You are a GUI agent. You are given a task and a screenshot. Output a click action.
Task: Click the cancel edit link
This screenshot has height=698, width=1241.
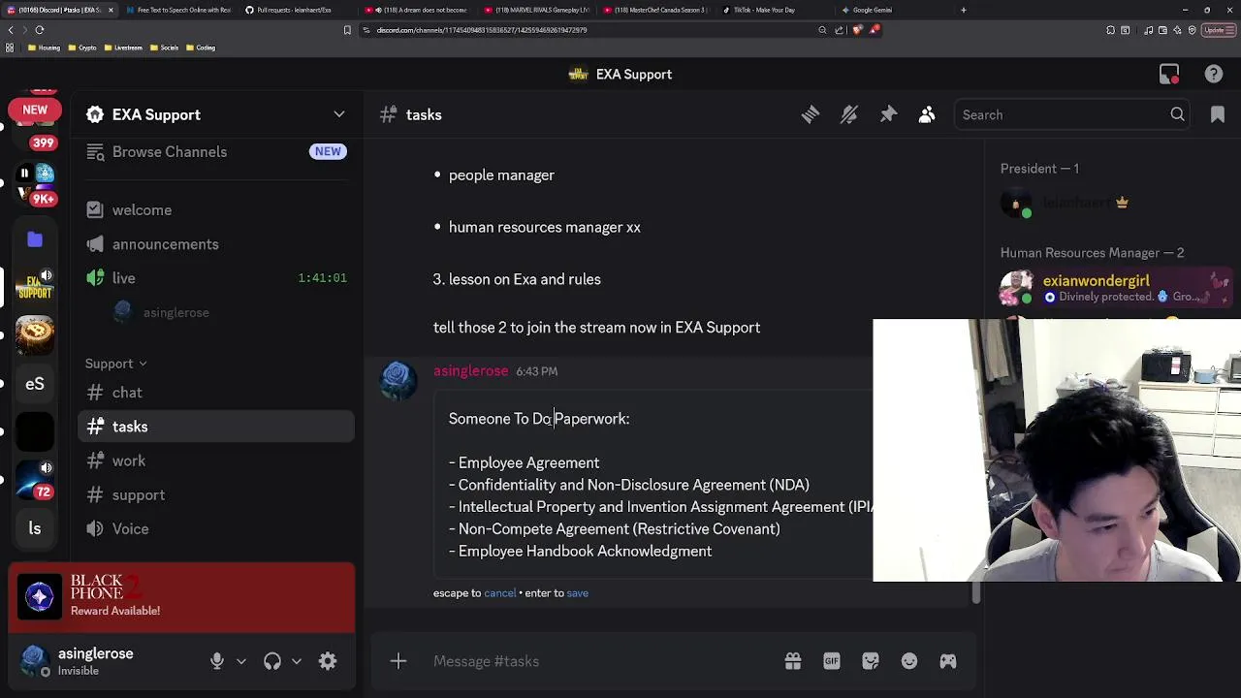pos(500,593)
